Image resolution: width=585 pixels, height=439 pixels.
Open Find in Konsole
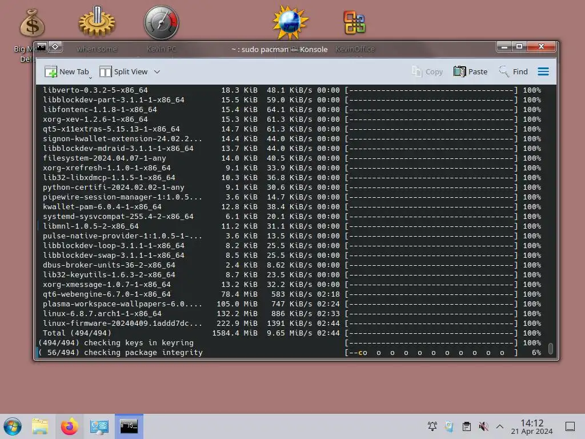(514, 71)
